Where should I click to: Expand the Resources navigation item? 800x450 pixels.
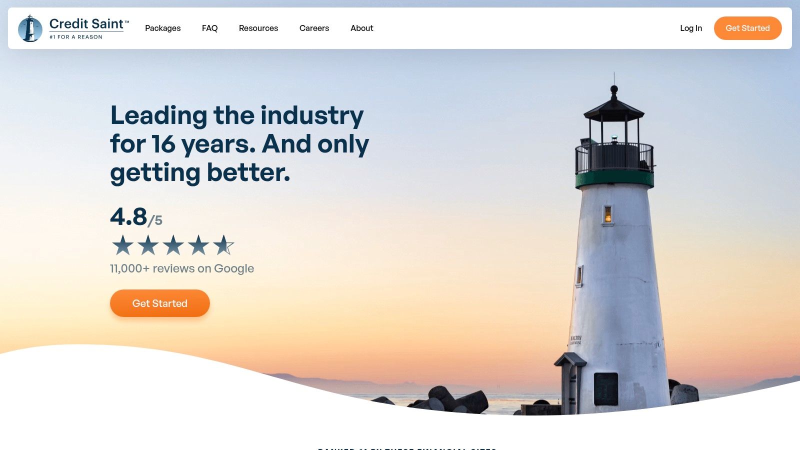tap(258, 28)
